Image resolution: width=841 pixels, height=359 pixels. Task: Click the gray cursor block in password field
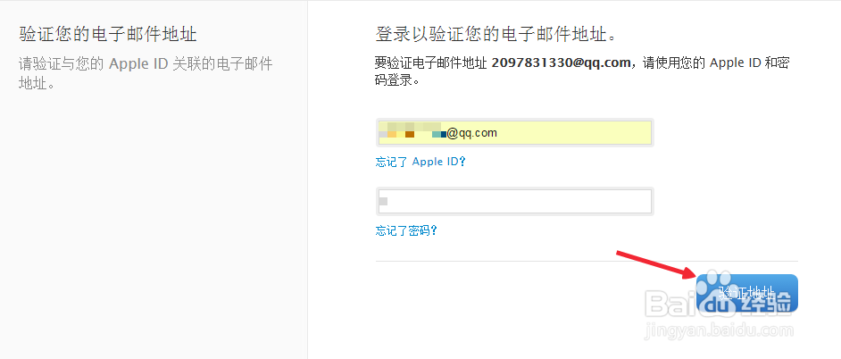383,201
